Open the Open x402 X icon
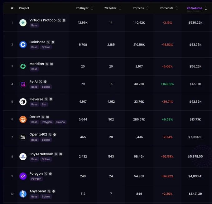212x204 pixels. point(50,135)
